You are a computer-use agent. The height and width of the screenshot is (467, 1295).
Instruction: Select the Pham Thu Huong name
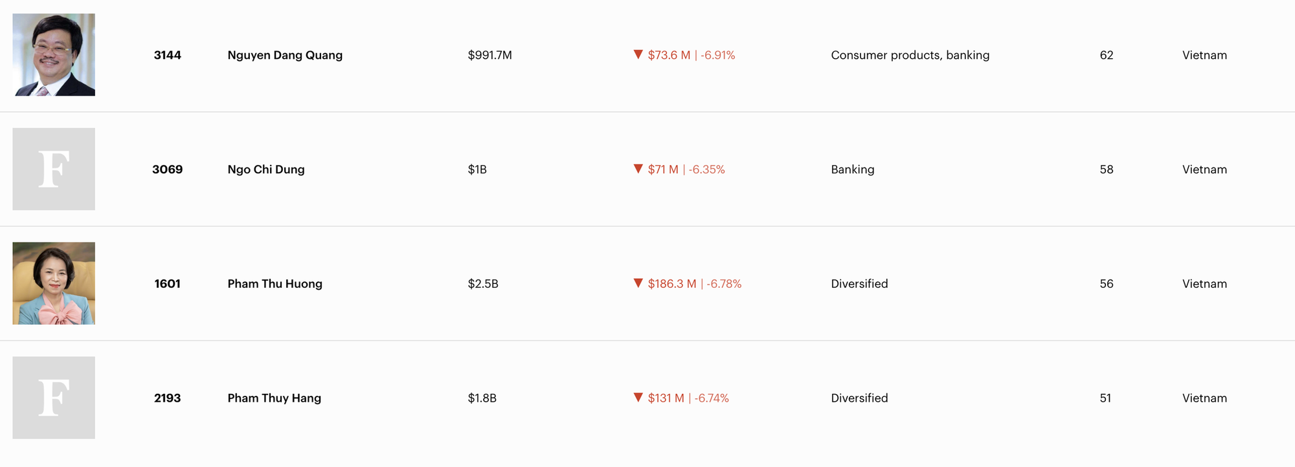click(x=275, y=284)
